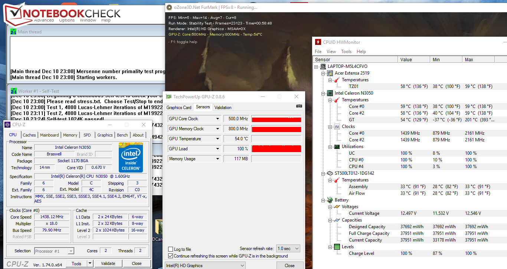Open the CPU-Z Tools dropdown arrow

pos(90,263)
